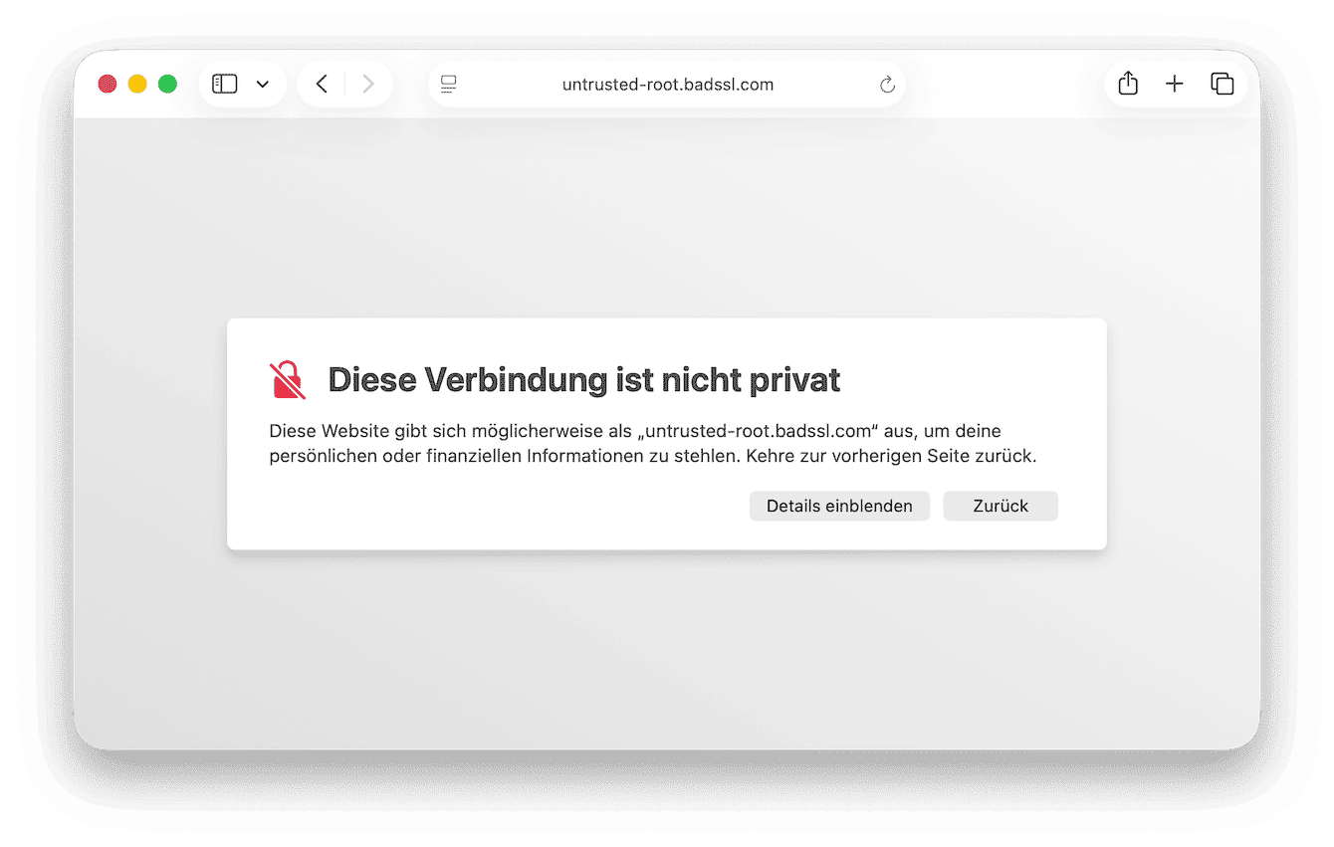Reload the page via the reload icon
The height and width of the screenshot is (847, 1334).
coord(887,85)
